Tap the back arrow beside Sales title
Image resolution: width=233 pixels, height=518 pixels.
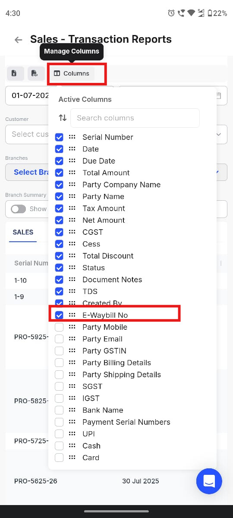(x=18, y=40)
